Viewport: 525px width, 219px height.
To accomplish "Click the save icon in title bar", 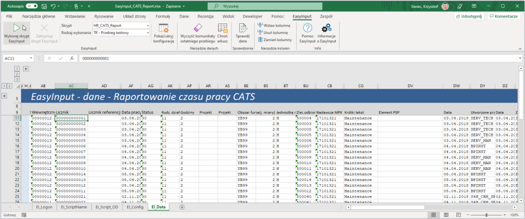I will point(45,6).
